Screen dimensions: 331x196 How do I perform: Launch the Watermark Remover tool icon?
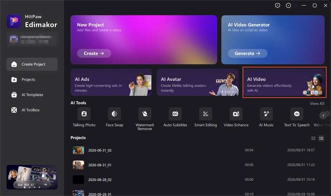(x=145, y=114)
